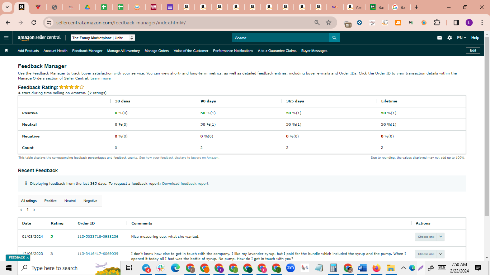The height and width of the screenshot is (275, 490).
Task: Open Manage All Inventory menu item
Action: point(123,50)
